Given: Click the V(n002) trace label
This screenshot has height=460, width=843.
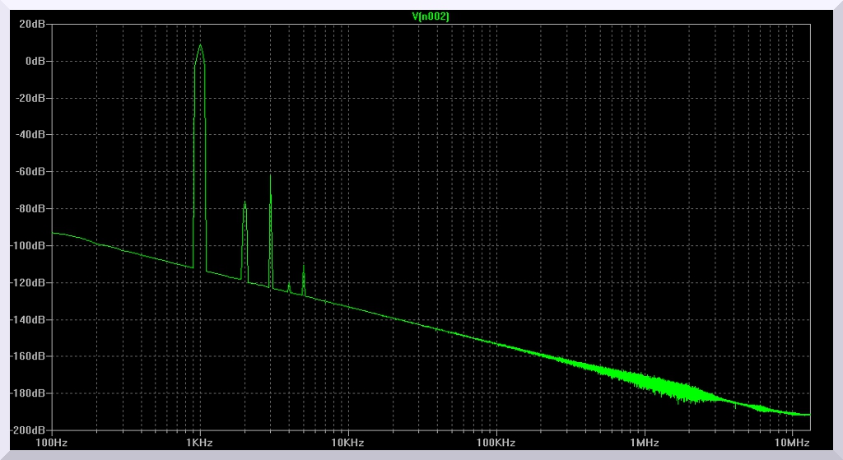Looking at the screenshot, I should [x=431, y=16].
